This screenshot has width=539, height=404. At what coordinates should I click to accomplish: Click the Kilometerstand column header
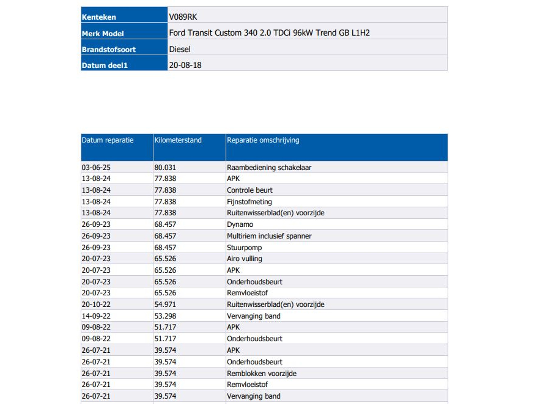[x=178, y=140]
